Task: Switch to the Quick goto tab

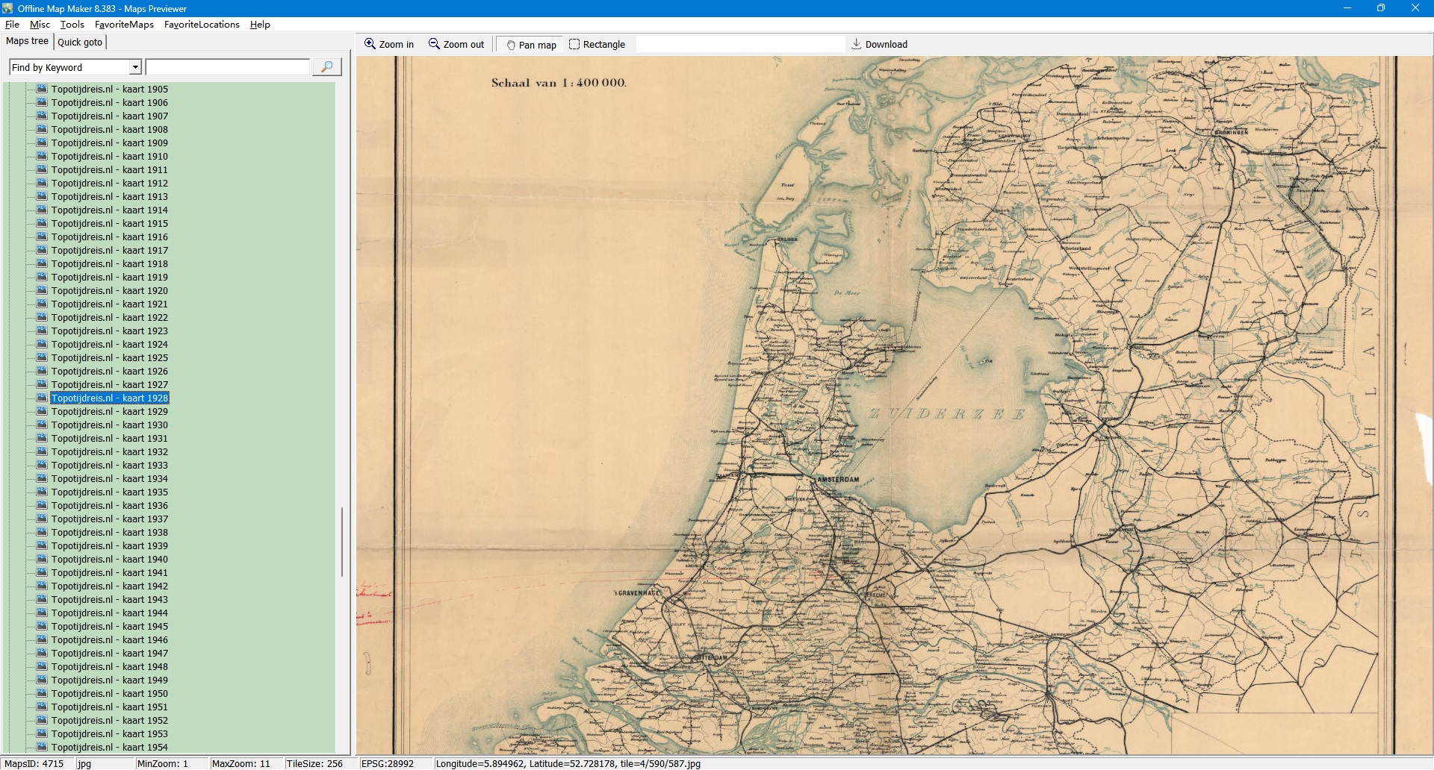Action: 80,43
